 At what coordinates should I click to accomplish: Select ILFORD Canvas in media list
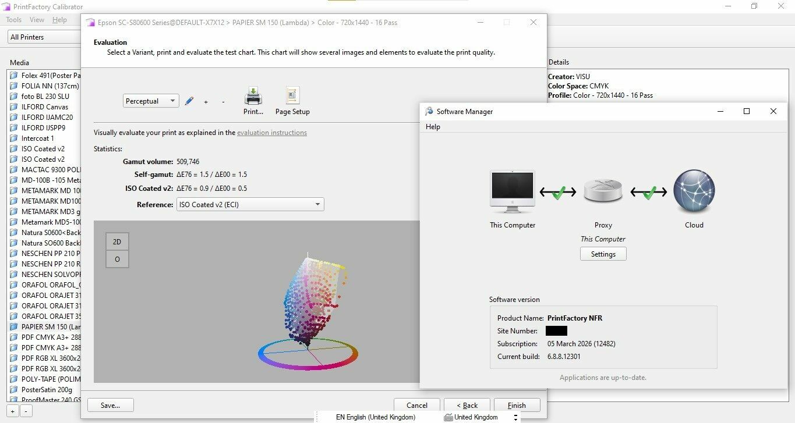pos(44,107)
